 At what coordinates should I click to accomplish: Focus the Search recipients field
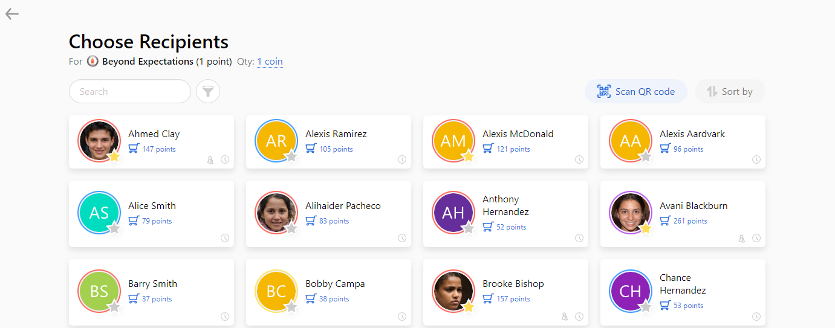pos(130,91)
